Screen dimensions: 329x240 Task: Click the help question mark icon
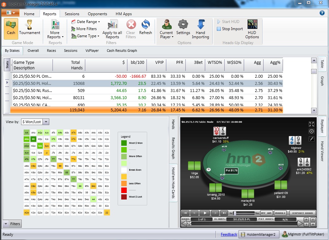[x=322, y=13]
